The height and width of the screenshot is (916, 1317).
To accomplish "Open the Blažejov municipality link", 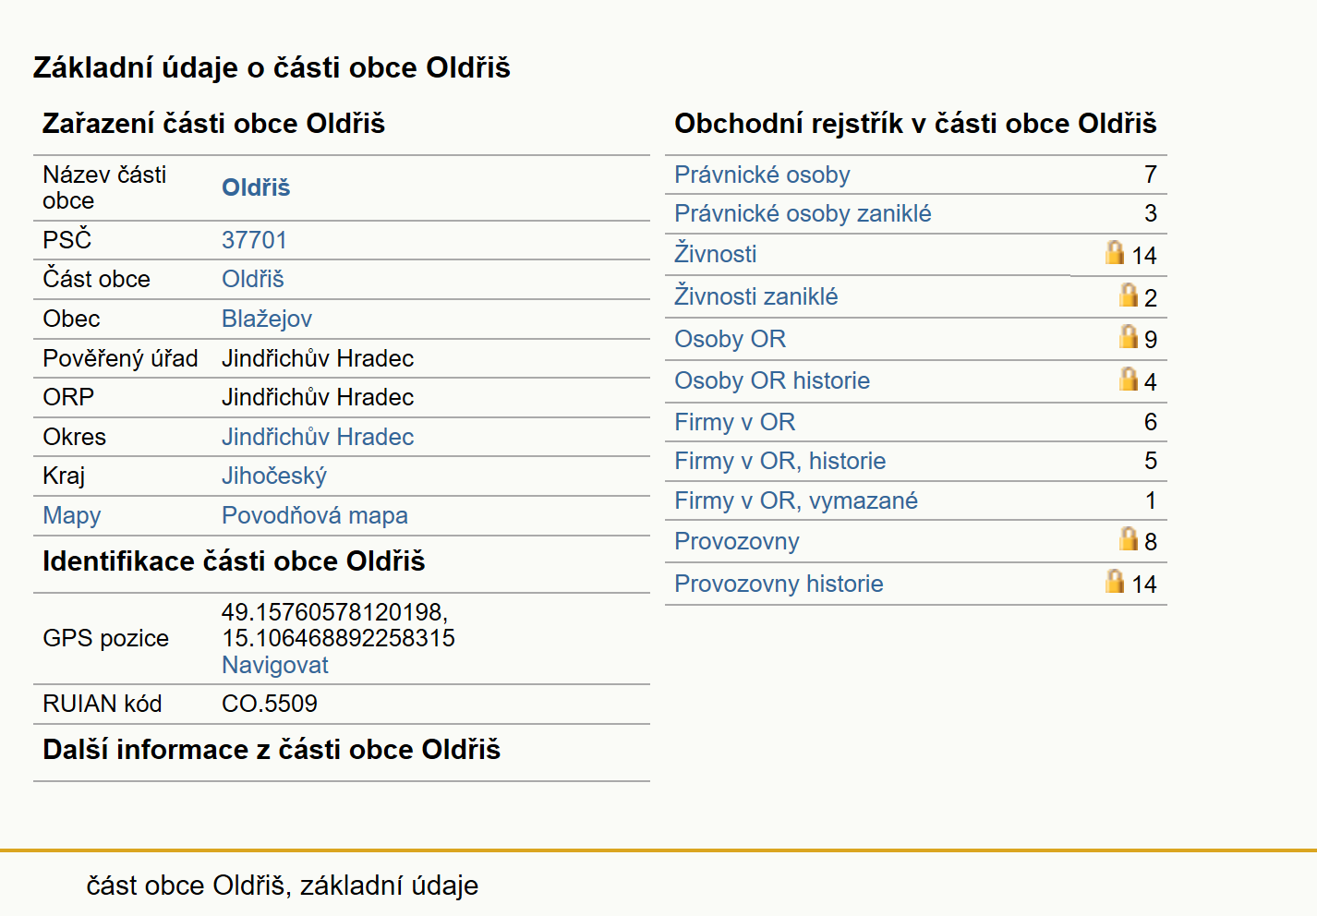I will pyautogui.click(x=267, y=319).
